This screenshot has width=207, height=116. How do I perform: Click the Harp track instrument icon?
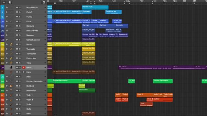(11, 72)
